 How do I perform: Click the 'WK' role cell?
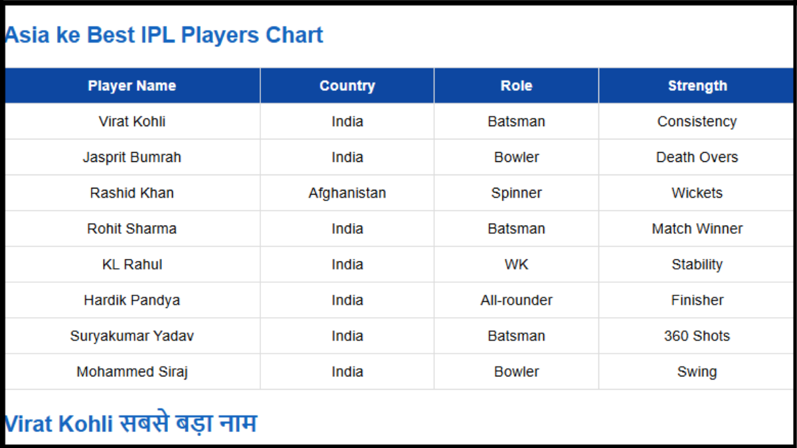(x=516, y=265)
